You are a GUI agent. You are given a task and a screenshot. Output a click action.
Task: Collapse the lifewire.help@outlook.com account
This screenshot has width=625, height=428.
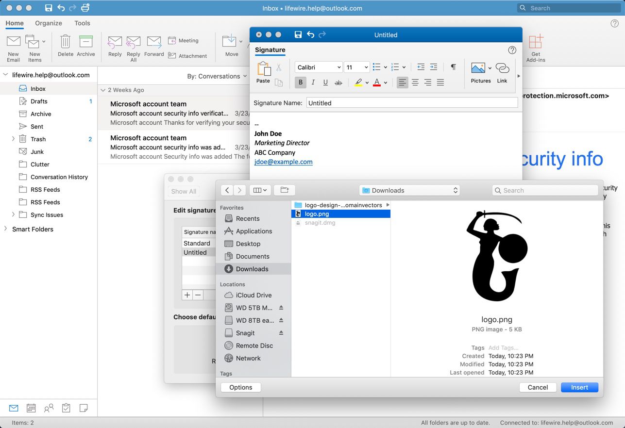(6, 75)
